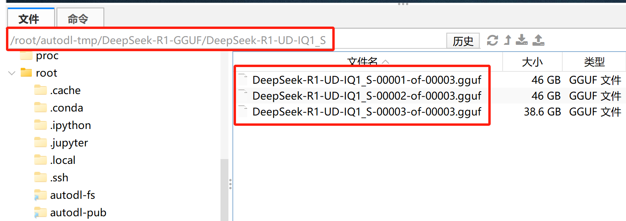Open the 历史 history button

tap(463, 40)
